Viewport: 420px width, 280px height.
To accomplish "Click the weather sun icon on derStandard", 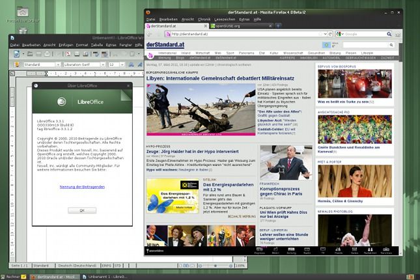I will pos(326,45).
